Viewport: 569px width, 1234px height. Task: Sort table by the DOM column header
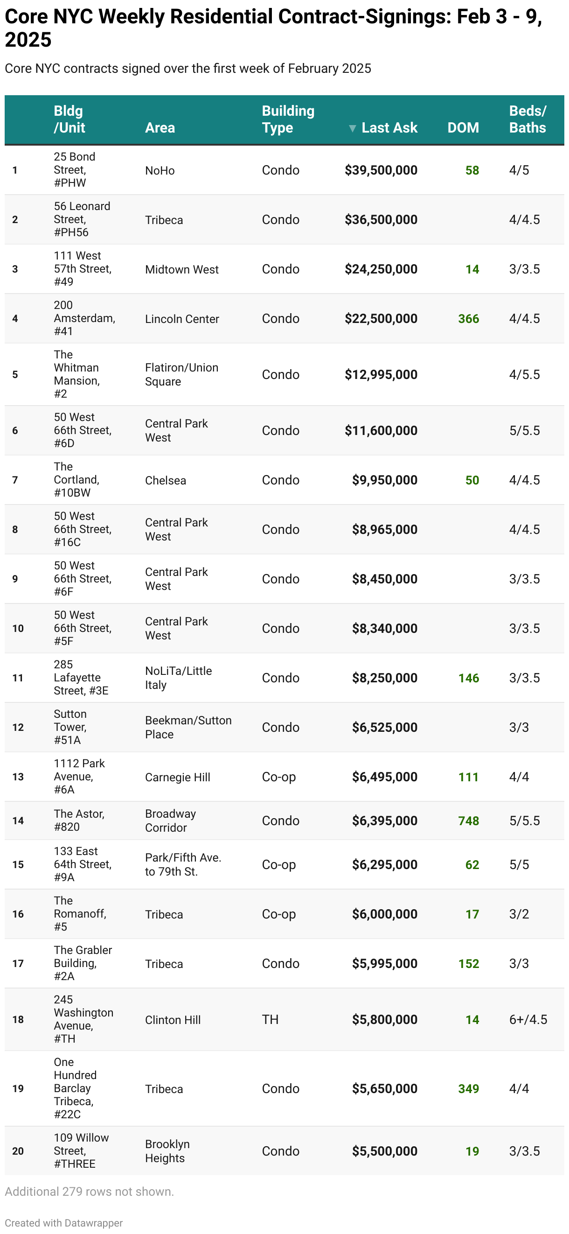(463, 128)
